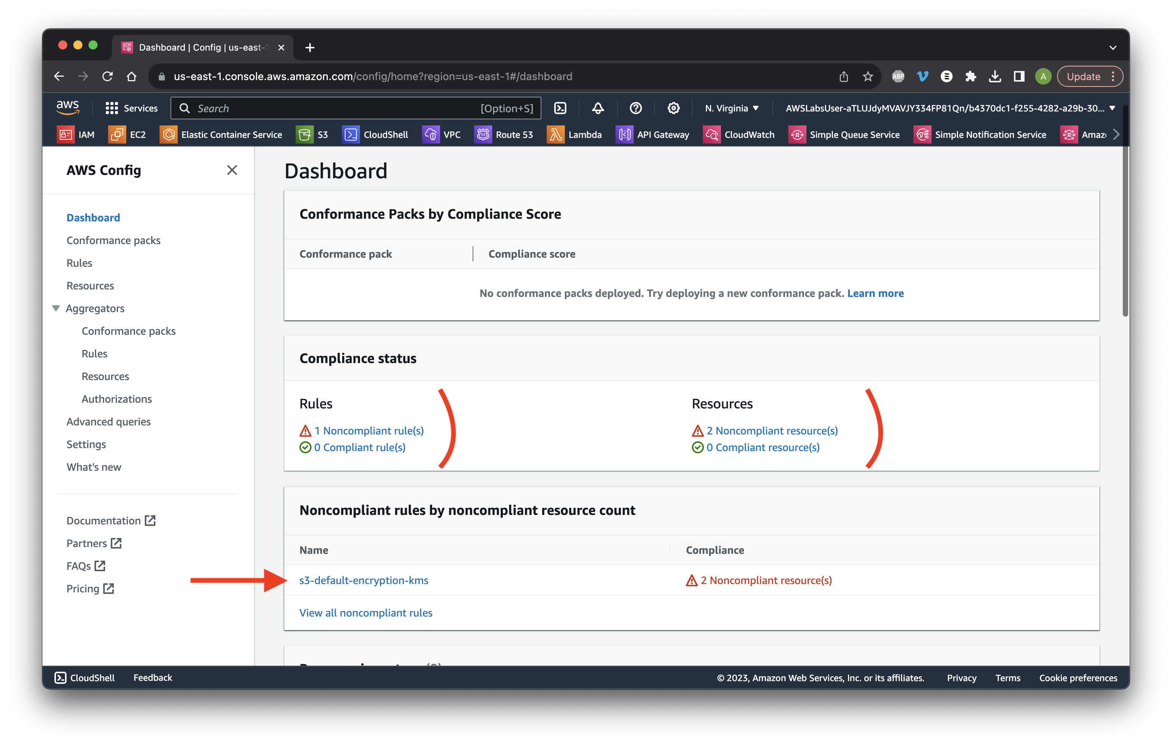Open the browser tab list chevron

tap(1113, 48)
